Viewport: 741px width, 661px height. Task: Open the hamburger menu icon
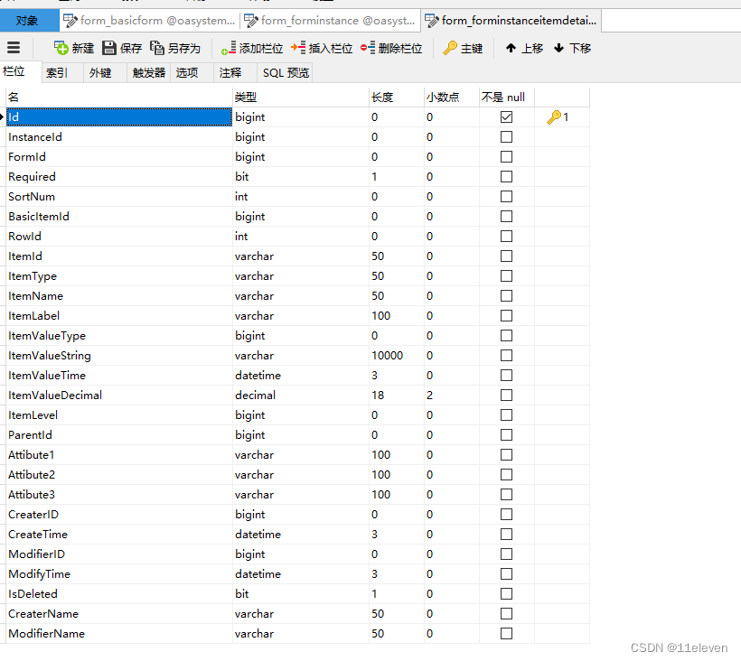pos(14,48)
